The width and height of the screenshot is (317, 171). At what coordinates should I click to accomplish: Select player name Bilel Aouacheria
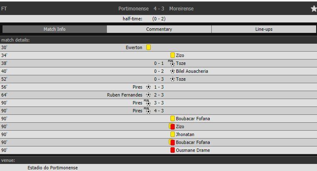[x=192, y=71]
